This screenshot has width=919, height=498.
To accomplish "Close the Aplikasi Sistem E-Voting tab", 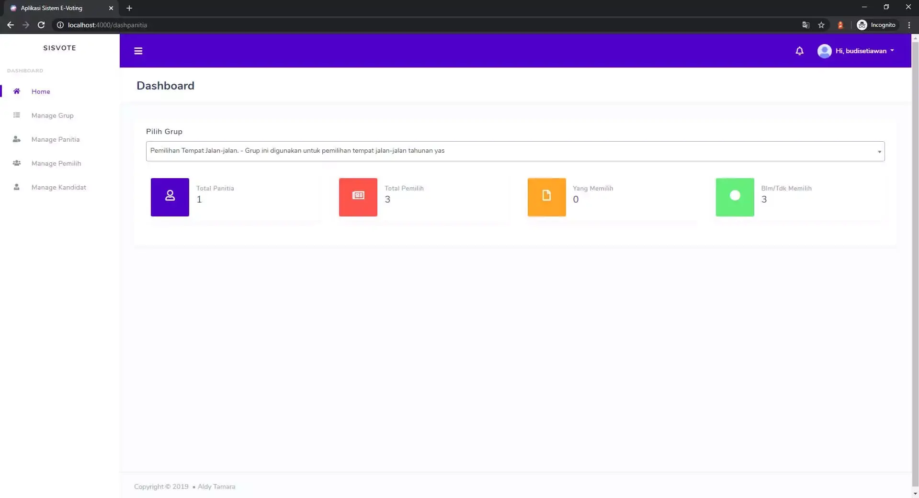I will (111, 8).
